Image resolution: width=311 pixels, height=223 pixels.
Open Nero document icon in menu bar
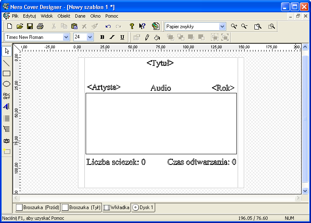(7, 16)
